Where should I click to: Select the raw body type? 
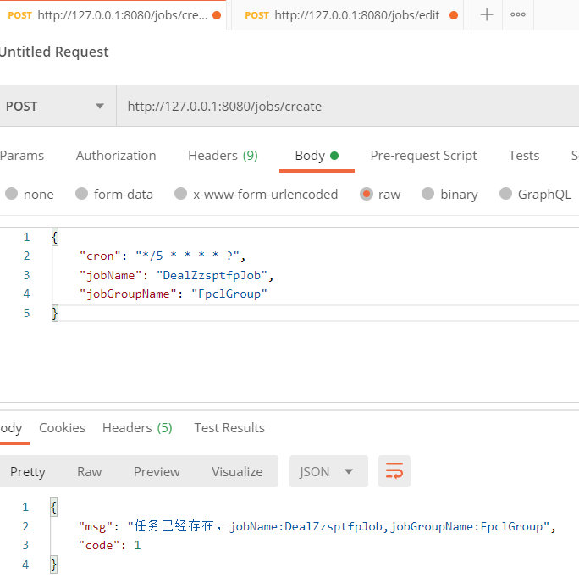pyautogui.click(x=380, y=194)
